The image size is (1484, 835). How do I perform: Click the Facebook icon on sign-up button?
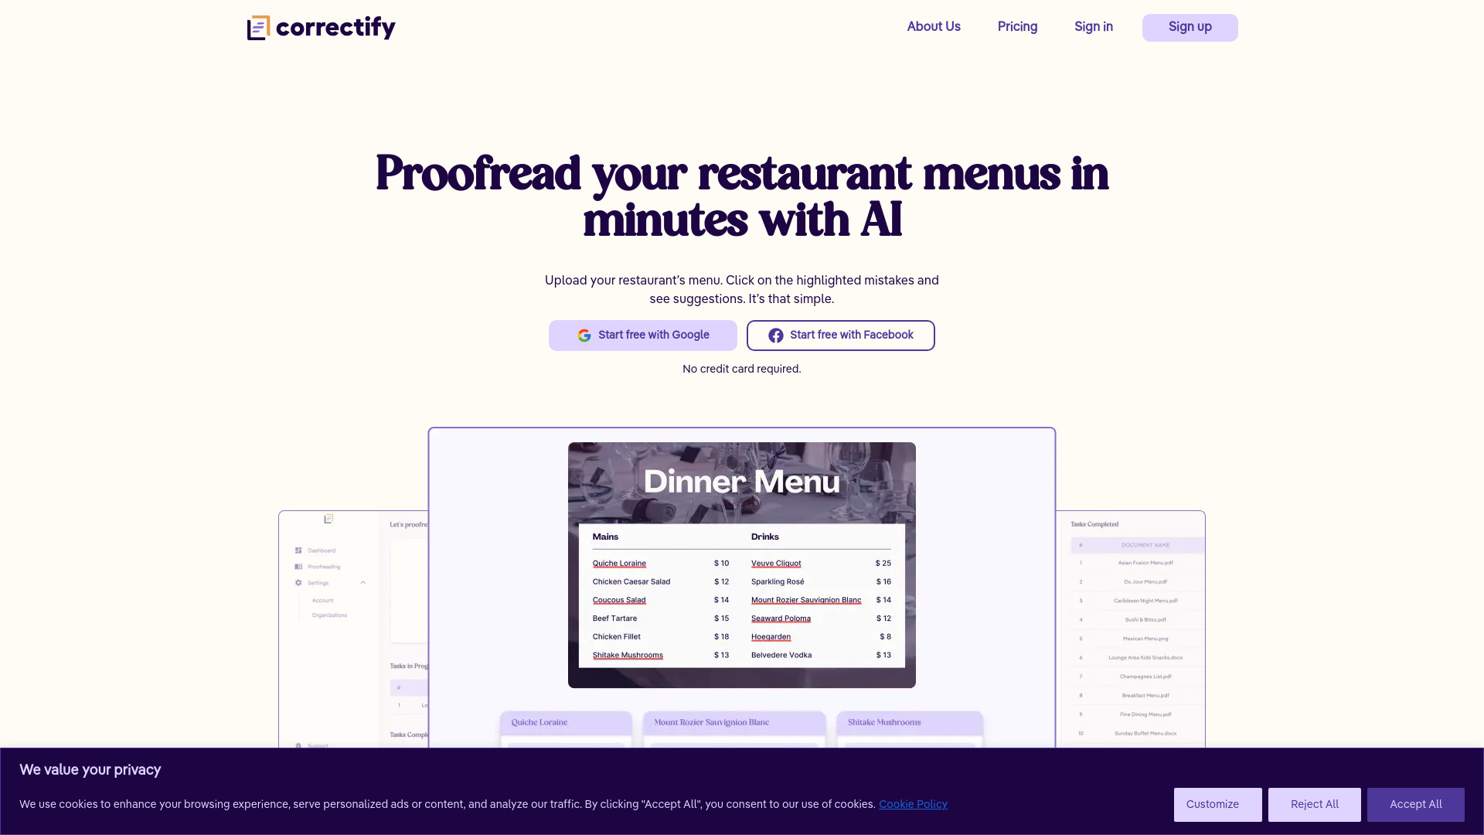click(776, 336)
